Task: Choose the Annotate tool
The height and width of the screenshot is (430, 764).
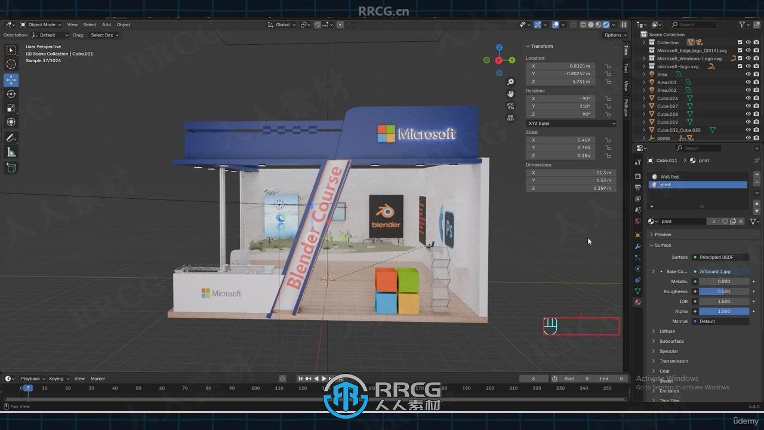Action: 11,138
